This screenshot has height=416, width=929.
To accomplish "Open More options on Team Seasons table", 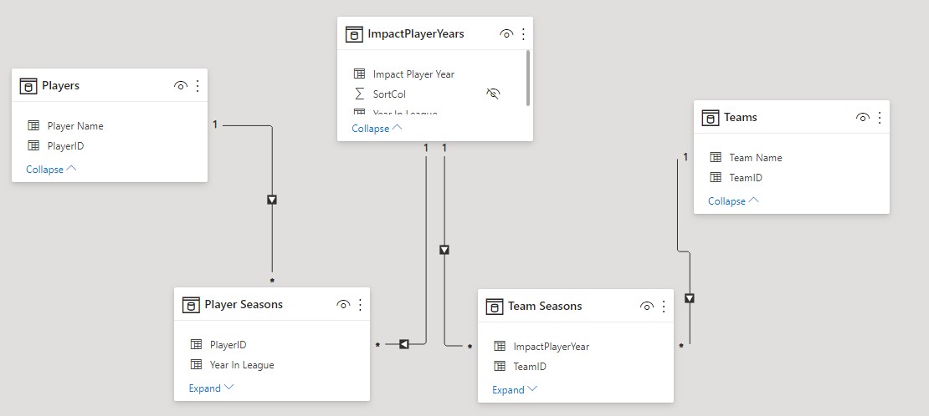I will point(665,307).
